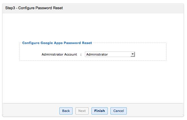
Task: Click 'Configure Google Apps Password Reset' legend
Action: pyautogui.click(x=57, y=43)
